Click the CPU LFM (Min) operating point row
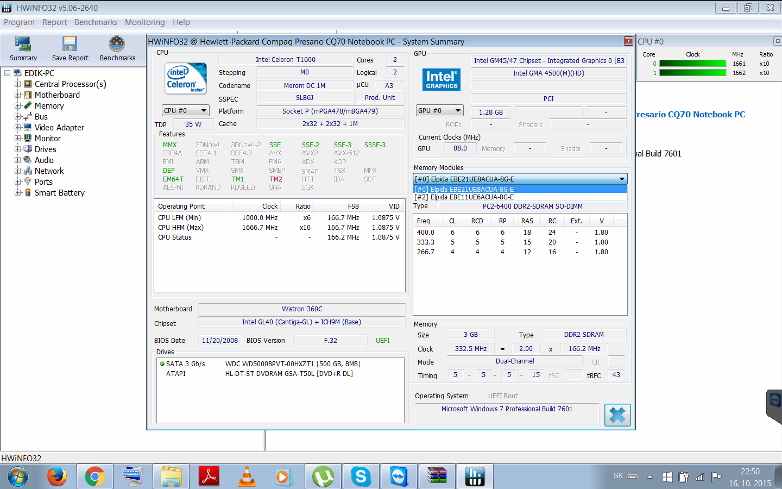This screenshot has width=782, height=489. pyautogui.click(x=279, y=218)
